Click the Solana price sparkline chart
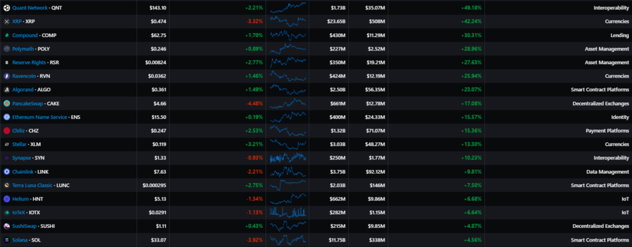Image resolution: width=632 pixels, height=247 pixels. (x=288, y=240)
